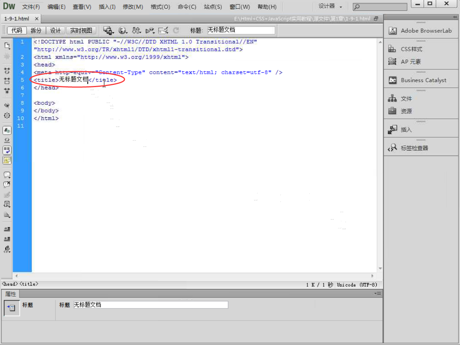The image size is (460, 345).
Task: Close the 1-9-1.html document tab
Action: (37, 18)
